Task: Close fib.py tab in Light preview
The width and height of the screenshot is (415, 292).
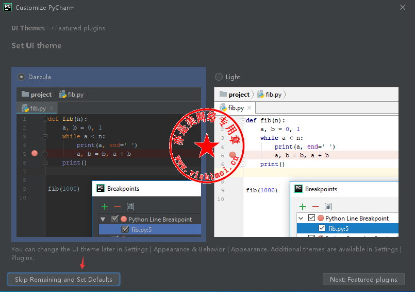Action: pos(249,108)
